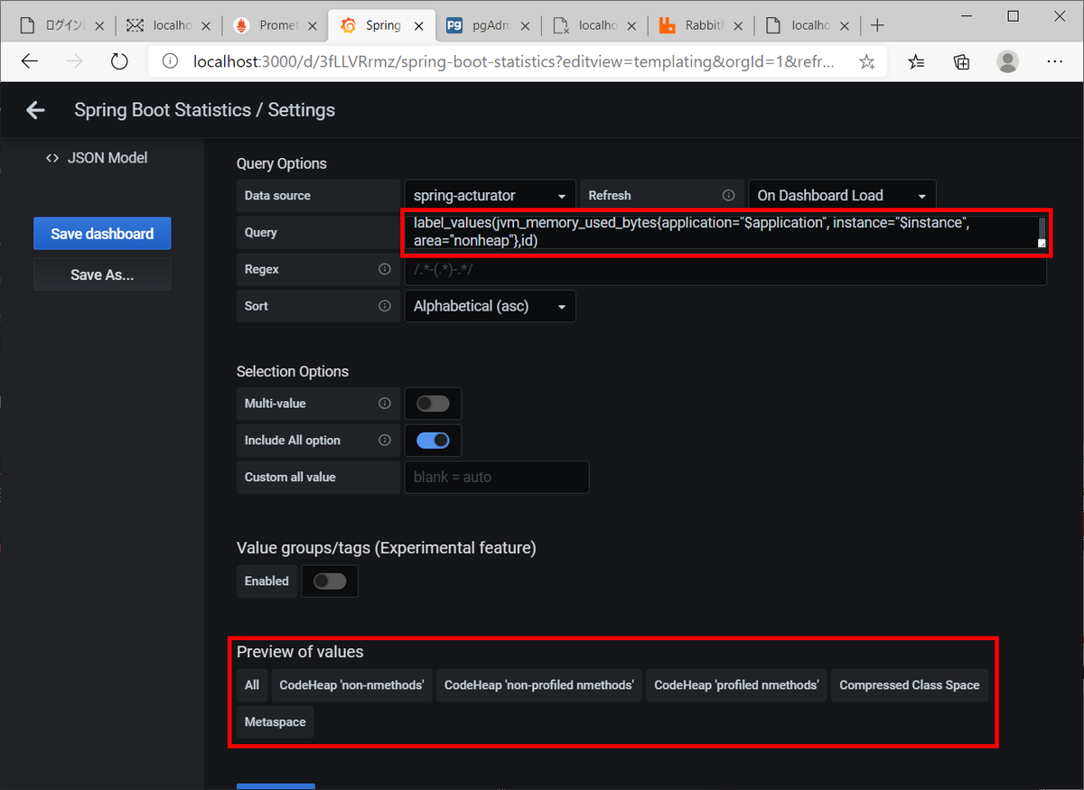This screenshot has height=790, width=1084.
Task: Click the browser address bar URL
Action: (513, 61)
